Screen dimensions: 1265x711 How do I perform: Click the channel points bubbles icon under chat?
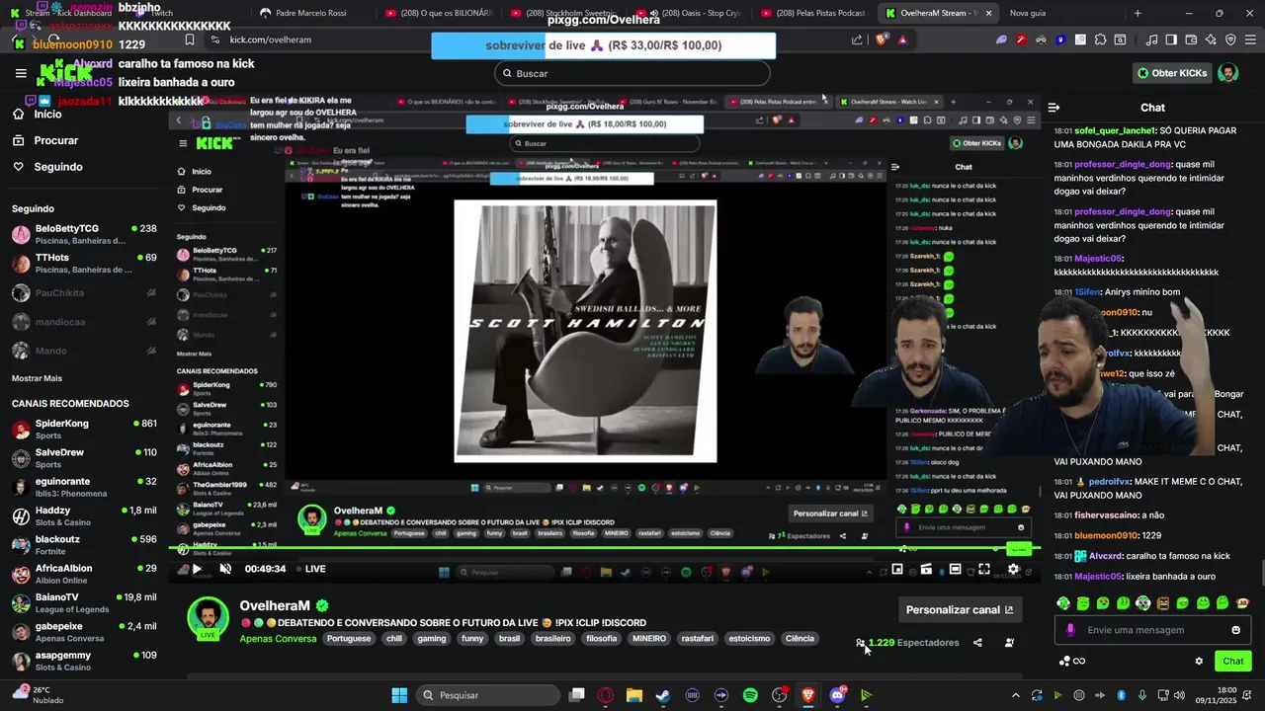coord(1065,662)
